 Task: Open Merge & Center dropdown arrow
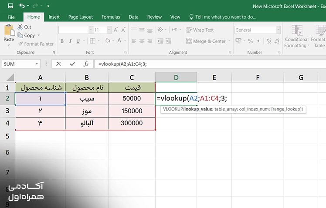pyautogui.click(x=229, y=41)
